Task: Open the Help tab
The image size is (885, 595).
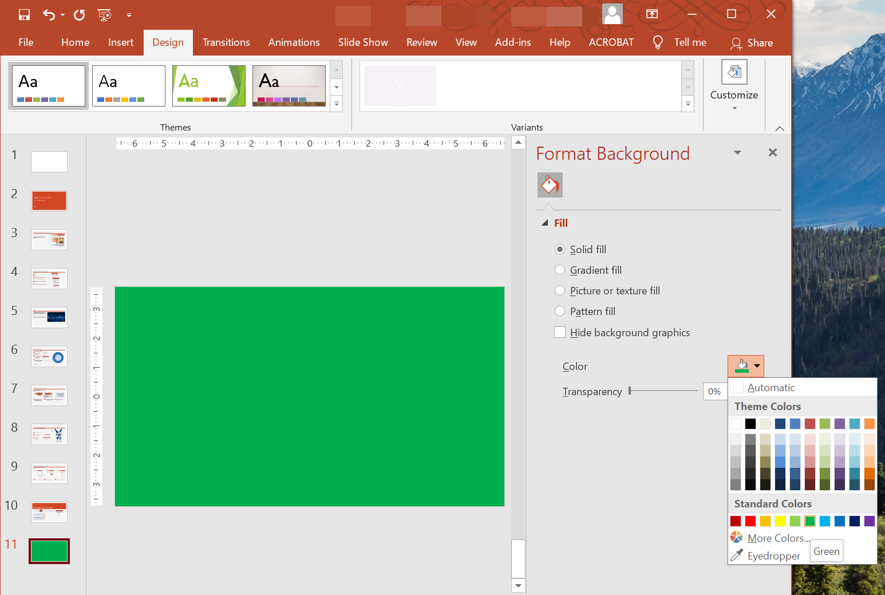Action: click(x=560, y=42)
